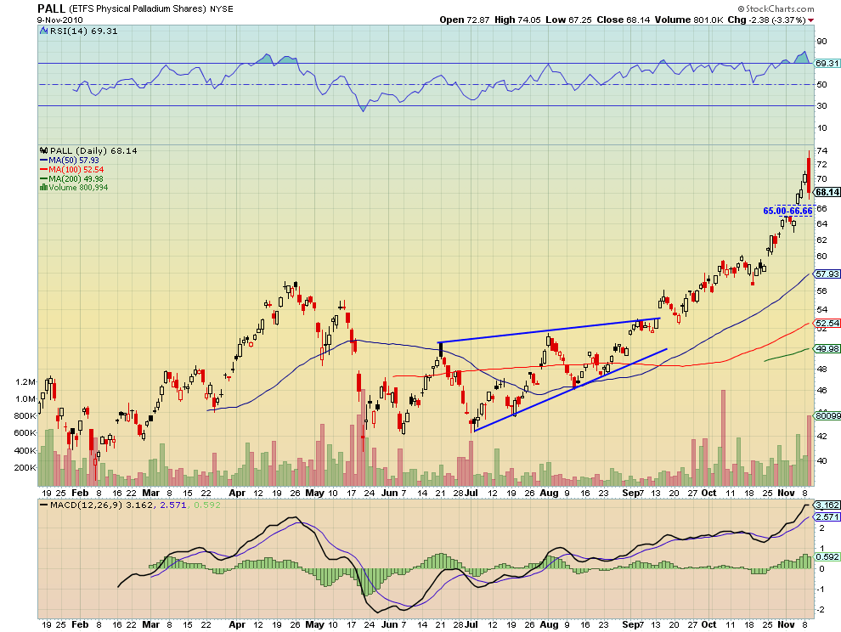Click the black dash before MACD(12,26,9)

pos(43,505)
